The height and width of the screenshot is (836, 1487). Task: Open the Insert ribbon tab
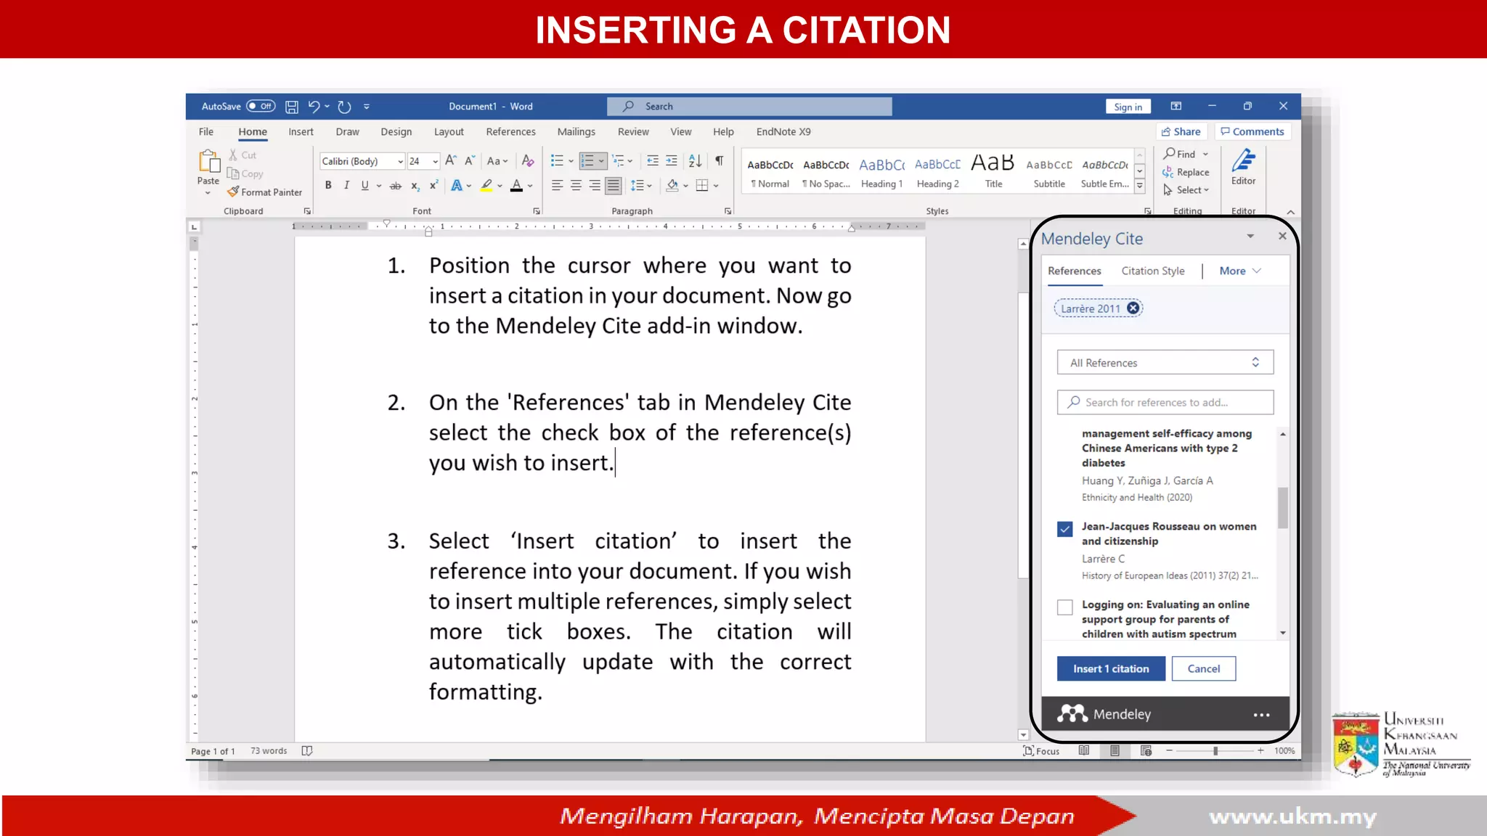(301, 132)
